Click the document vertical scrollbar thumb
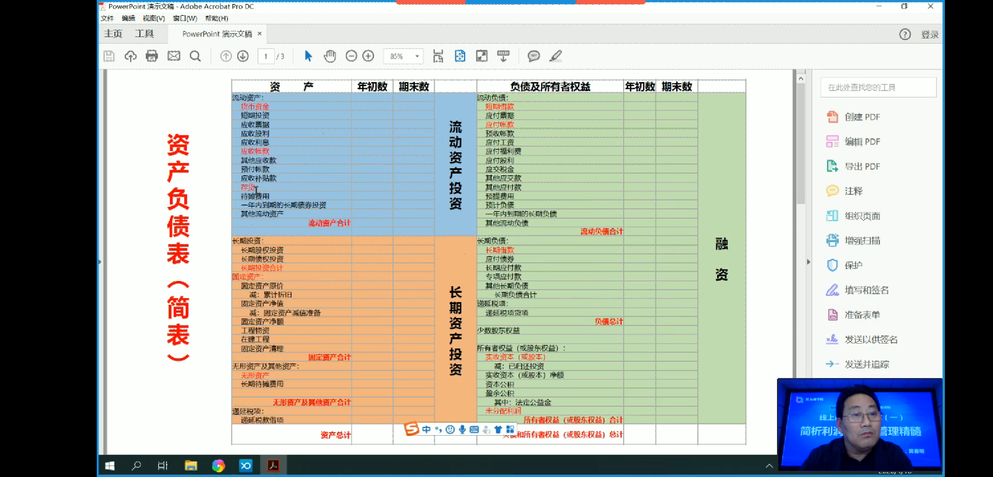 point(801,144)
